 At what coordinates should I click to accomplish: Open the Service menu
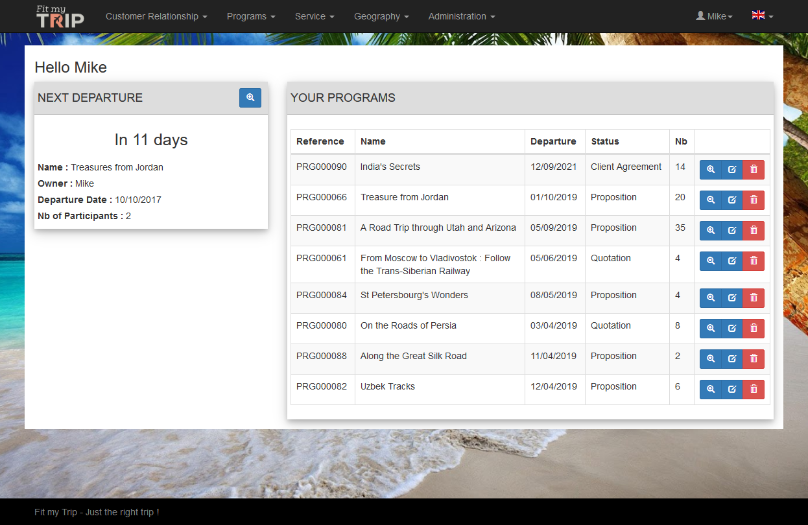tap(315, 17)
